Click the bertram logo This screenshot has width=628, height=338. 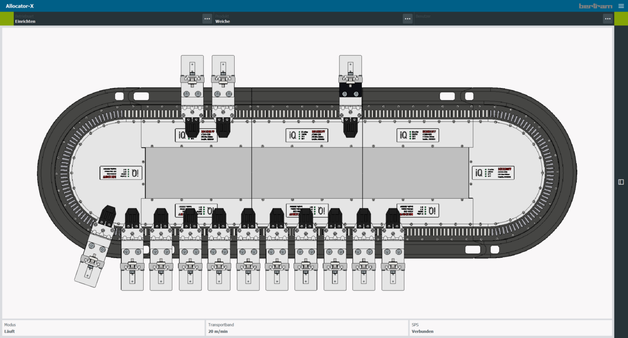click(x=595, y=6)
